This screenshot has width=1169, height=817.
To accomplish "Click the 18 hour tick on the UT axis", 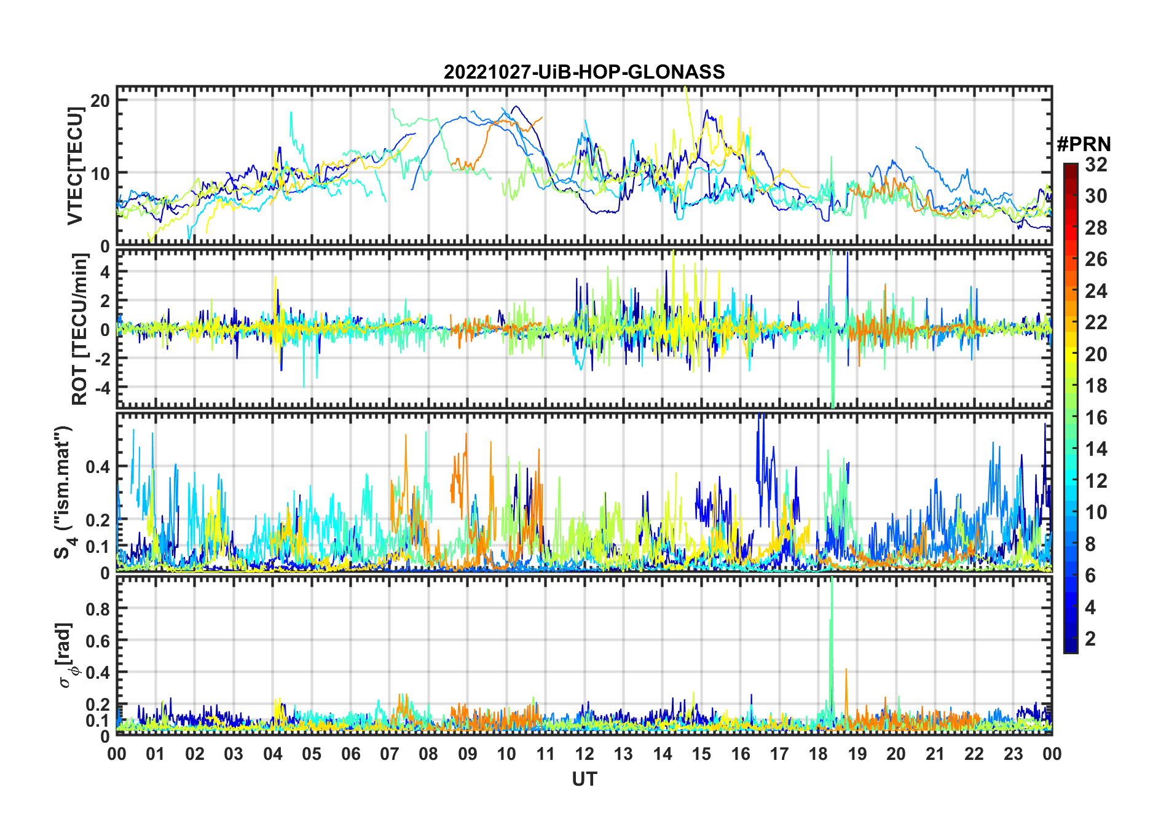I will click(x=818, y=754).
